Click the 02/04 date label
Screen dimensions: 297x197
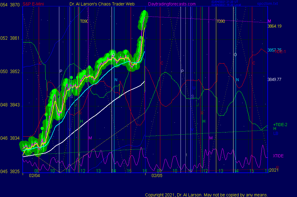pyautogui.click(x=34, y=175)
